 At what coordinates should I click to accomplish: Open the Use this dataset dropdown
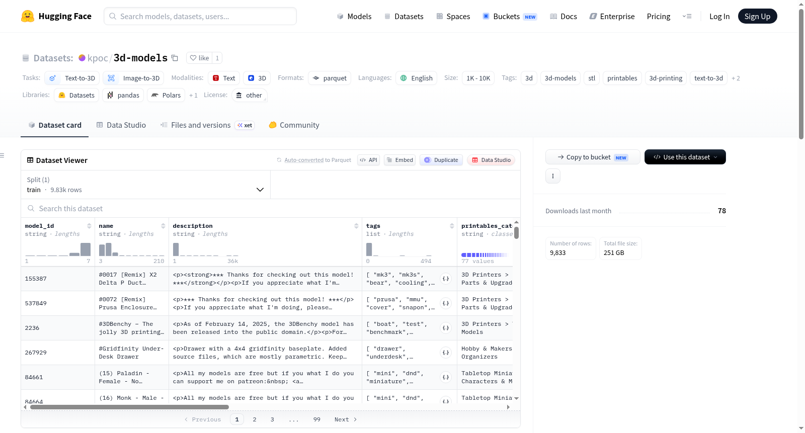click(x=685, y=157)
